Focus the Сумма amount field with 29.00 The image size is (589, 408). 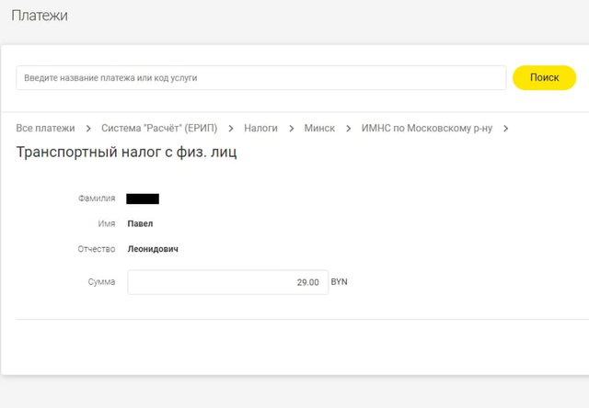coord(227,282)
